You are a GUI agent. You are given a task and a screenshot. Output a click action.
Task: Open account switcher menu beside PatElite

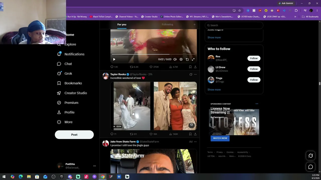point(95,166)
